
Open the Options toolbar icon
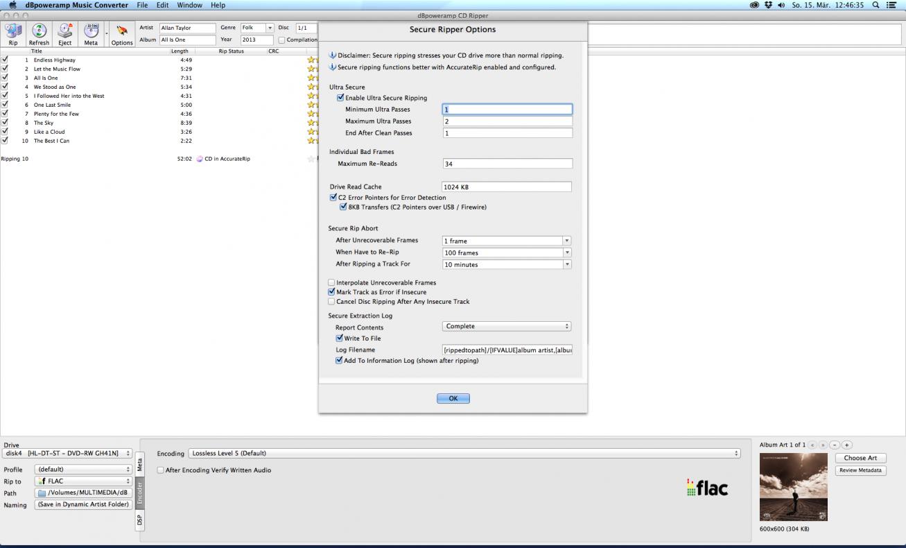coord(122,33)
